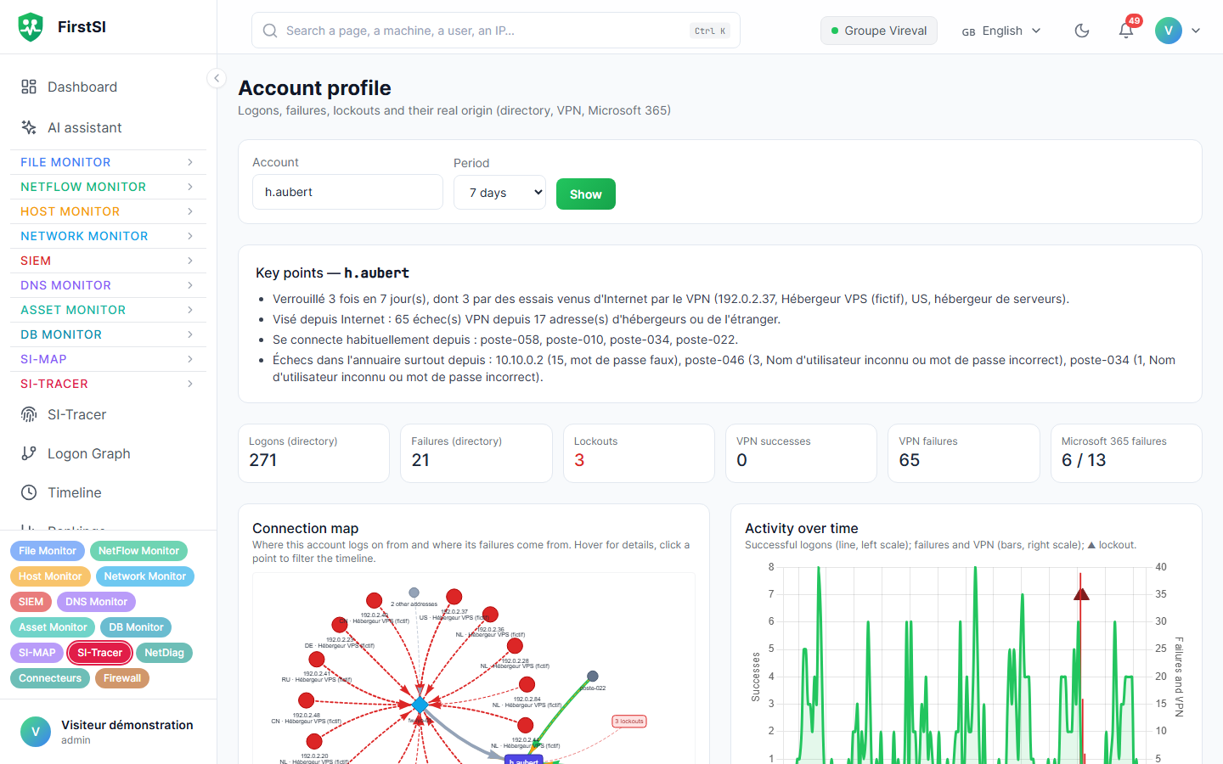Click the search magnifier icon
Image resolution: width=1223 pixels, height=764 pixels.
[x=270, y=31]
